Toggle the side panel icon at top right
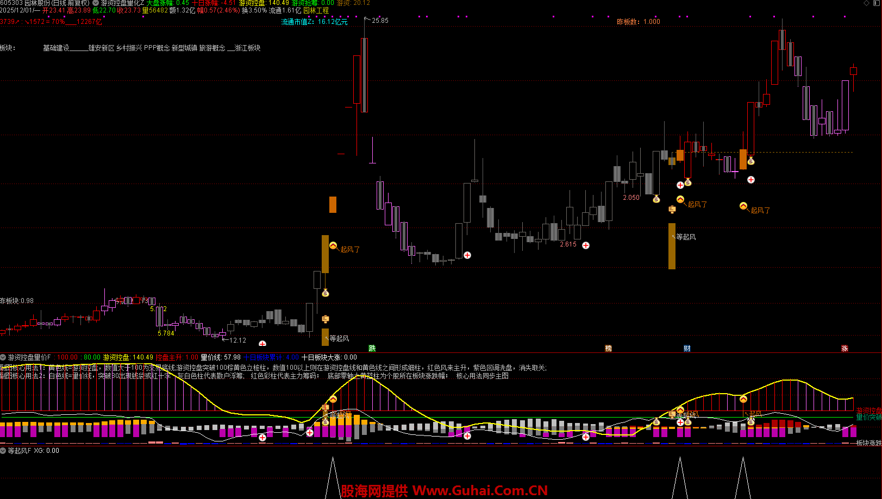This screenshot has width=882, height=499. (877, 3)
